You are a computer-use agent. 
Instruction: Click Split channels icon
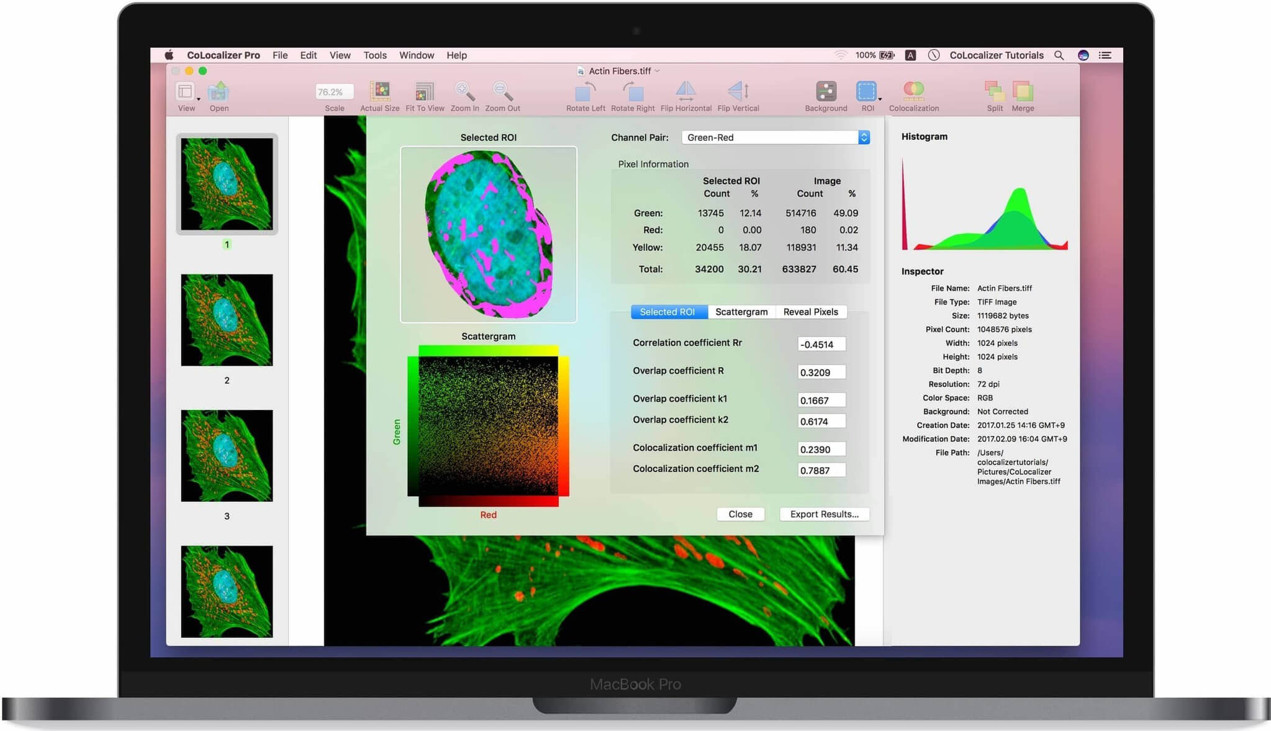coord(994,92)
